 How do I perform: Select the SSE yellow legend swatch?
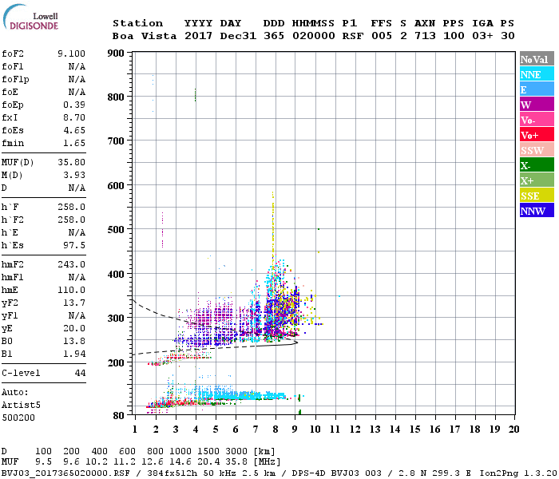click(537, 196)
